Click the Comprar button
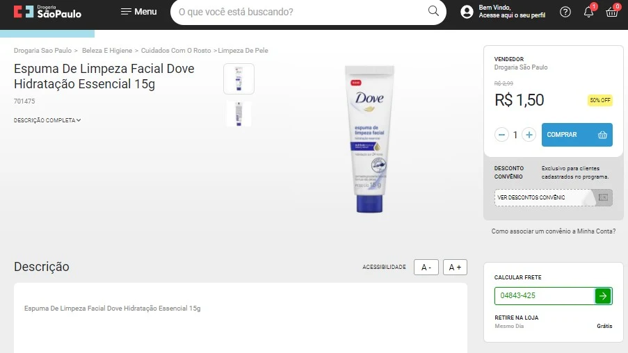This screenshot has width=628, height=353. click(x=577, y=135)
